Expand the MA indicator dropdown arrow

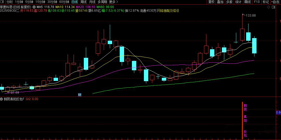tap(34, 7)
